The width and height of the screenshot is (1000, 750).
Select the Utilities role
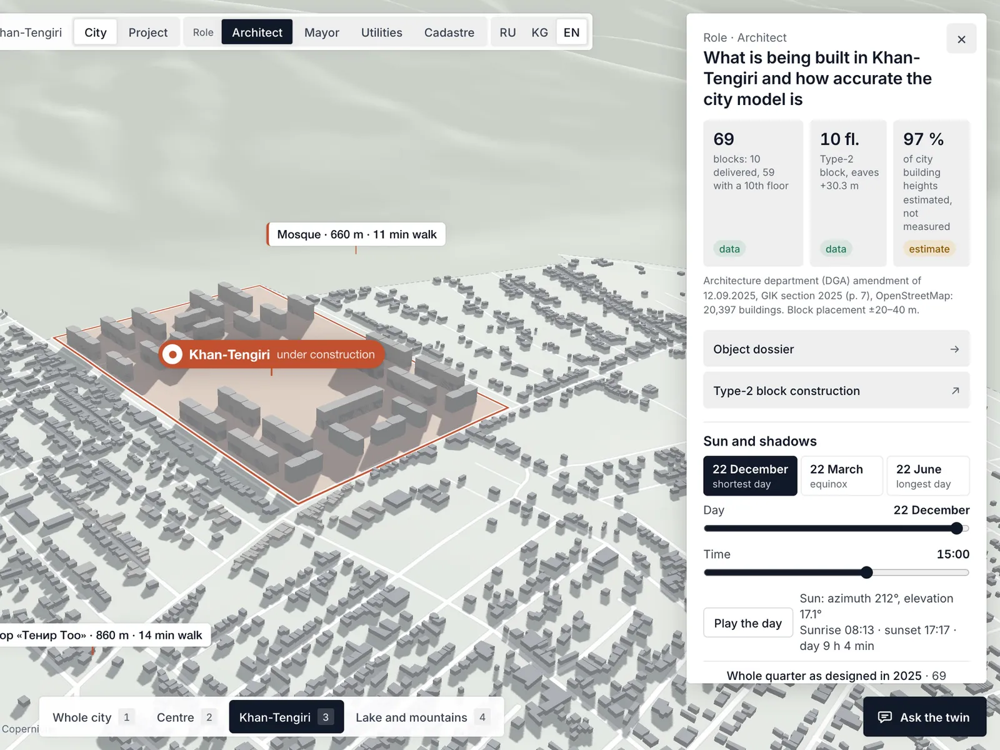pyautogui.click(x=382, y=32)
